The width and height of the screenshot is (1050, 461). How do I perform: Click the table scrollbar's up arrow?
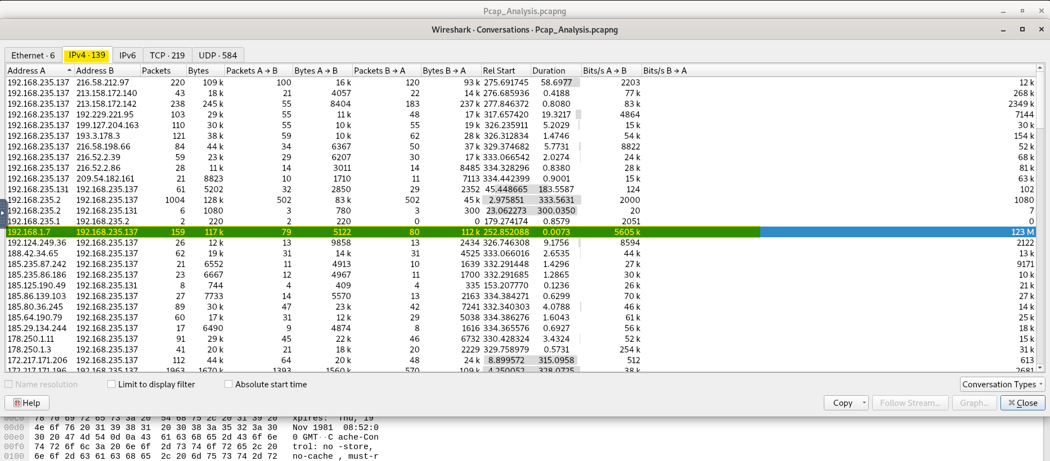click(x=1040, y=69)
